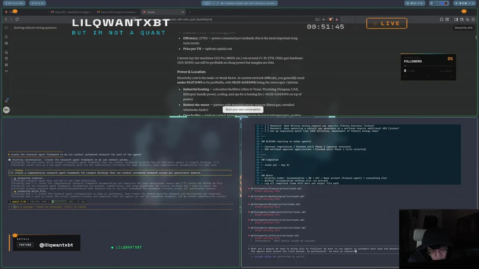The image size is (479, 269).
Task: Open Projects icon in Claude sidebar
Action: tap(6, 59)
